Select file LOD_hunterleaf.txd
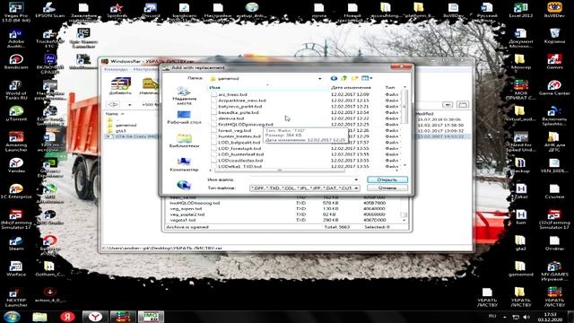 tap(240, 154)
